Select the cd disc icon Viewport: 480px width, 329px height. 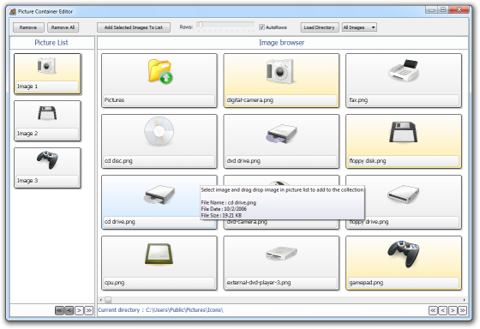pos(159,132)
